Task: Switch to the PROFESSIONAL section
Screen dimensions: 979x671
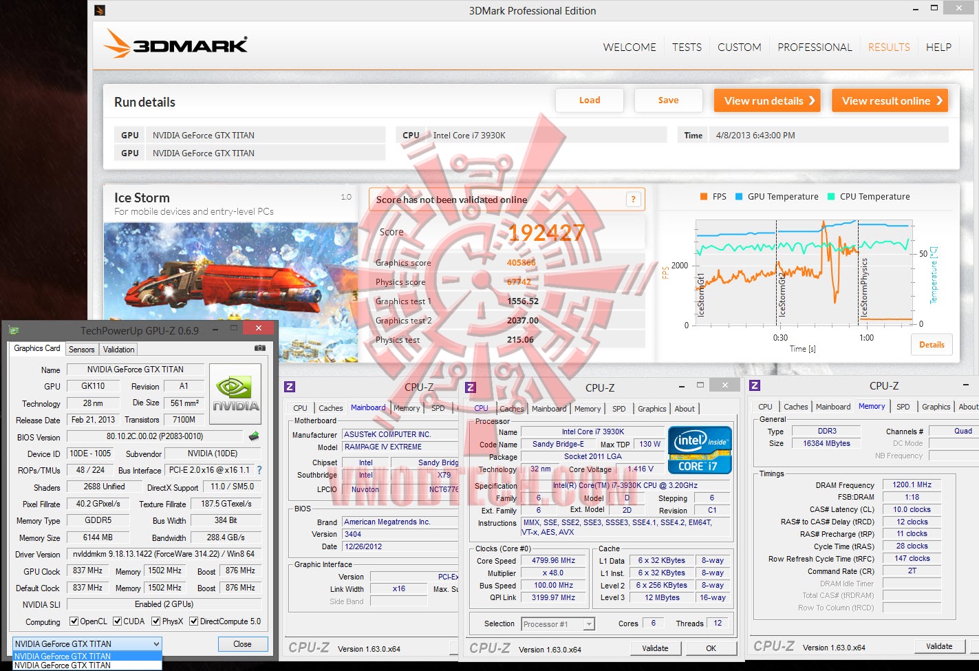Action: pos(815,47)
